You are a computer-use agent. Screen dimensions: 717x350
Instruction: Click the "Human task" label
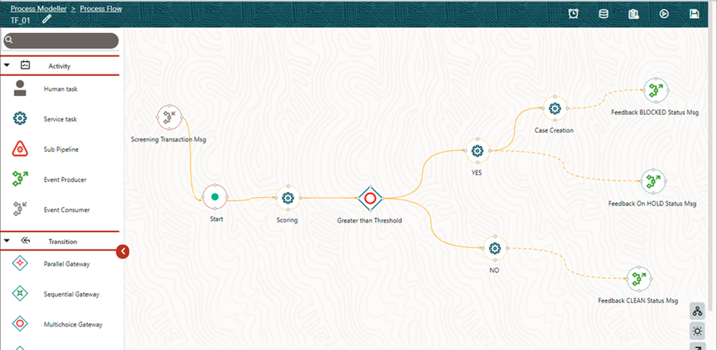coord(61,89)
